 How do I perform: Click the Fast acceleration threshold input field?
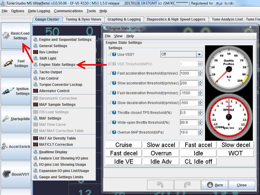coord(189,73)
